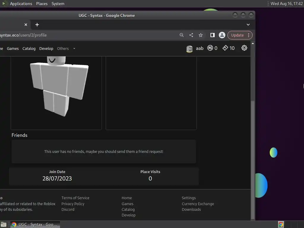Open Catalog footer link
This screenshot has width=304, height=228.
coord(128,209)
